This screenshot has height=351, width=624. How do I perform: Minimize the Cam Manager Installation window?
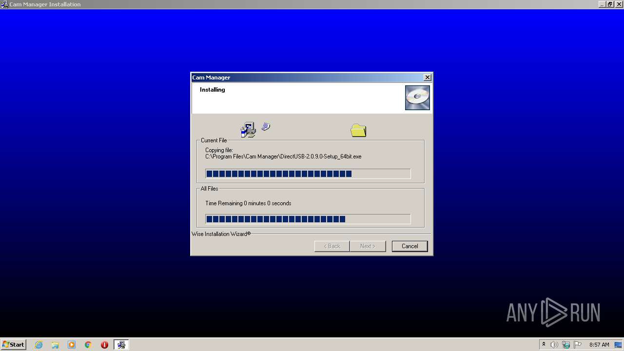coord(602,4)
